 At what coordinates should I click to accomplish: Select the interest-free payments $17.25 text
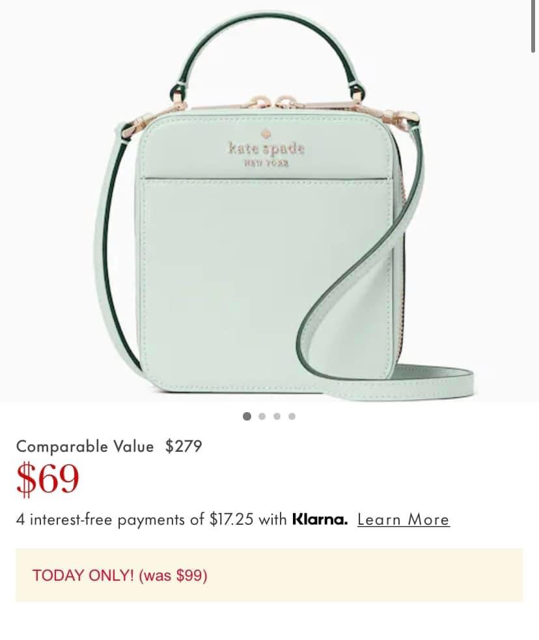click(x=152, y=520)
